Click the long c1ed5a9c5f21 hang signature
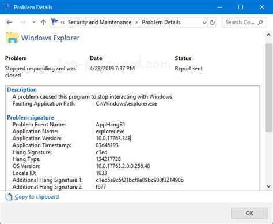This screenshot has height=224, width=273. click(139, 180)
